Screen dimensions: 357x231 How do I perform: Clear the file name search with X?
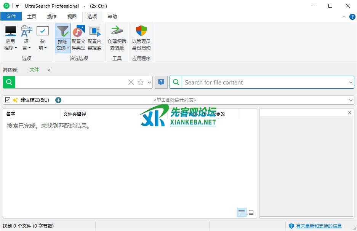tap(131, 82)
